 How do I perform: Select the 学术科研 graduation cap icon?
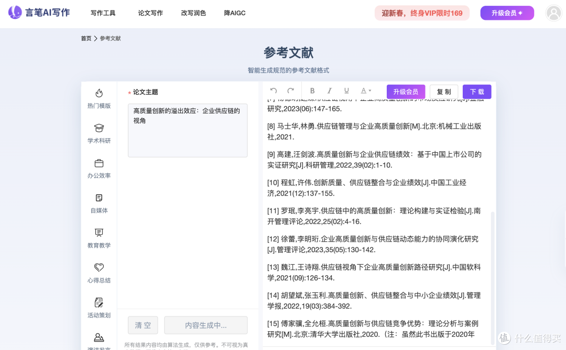(99, 128)
